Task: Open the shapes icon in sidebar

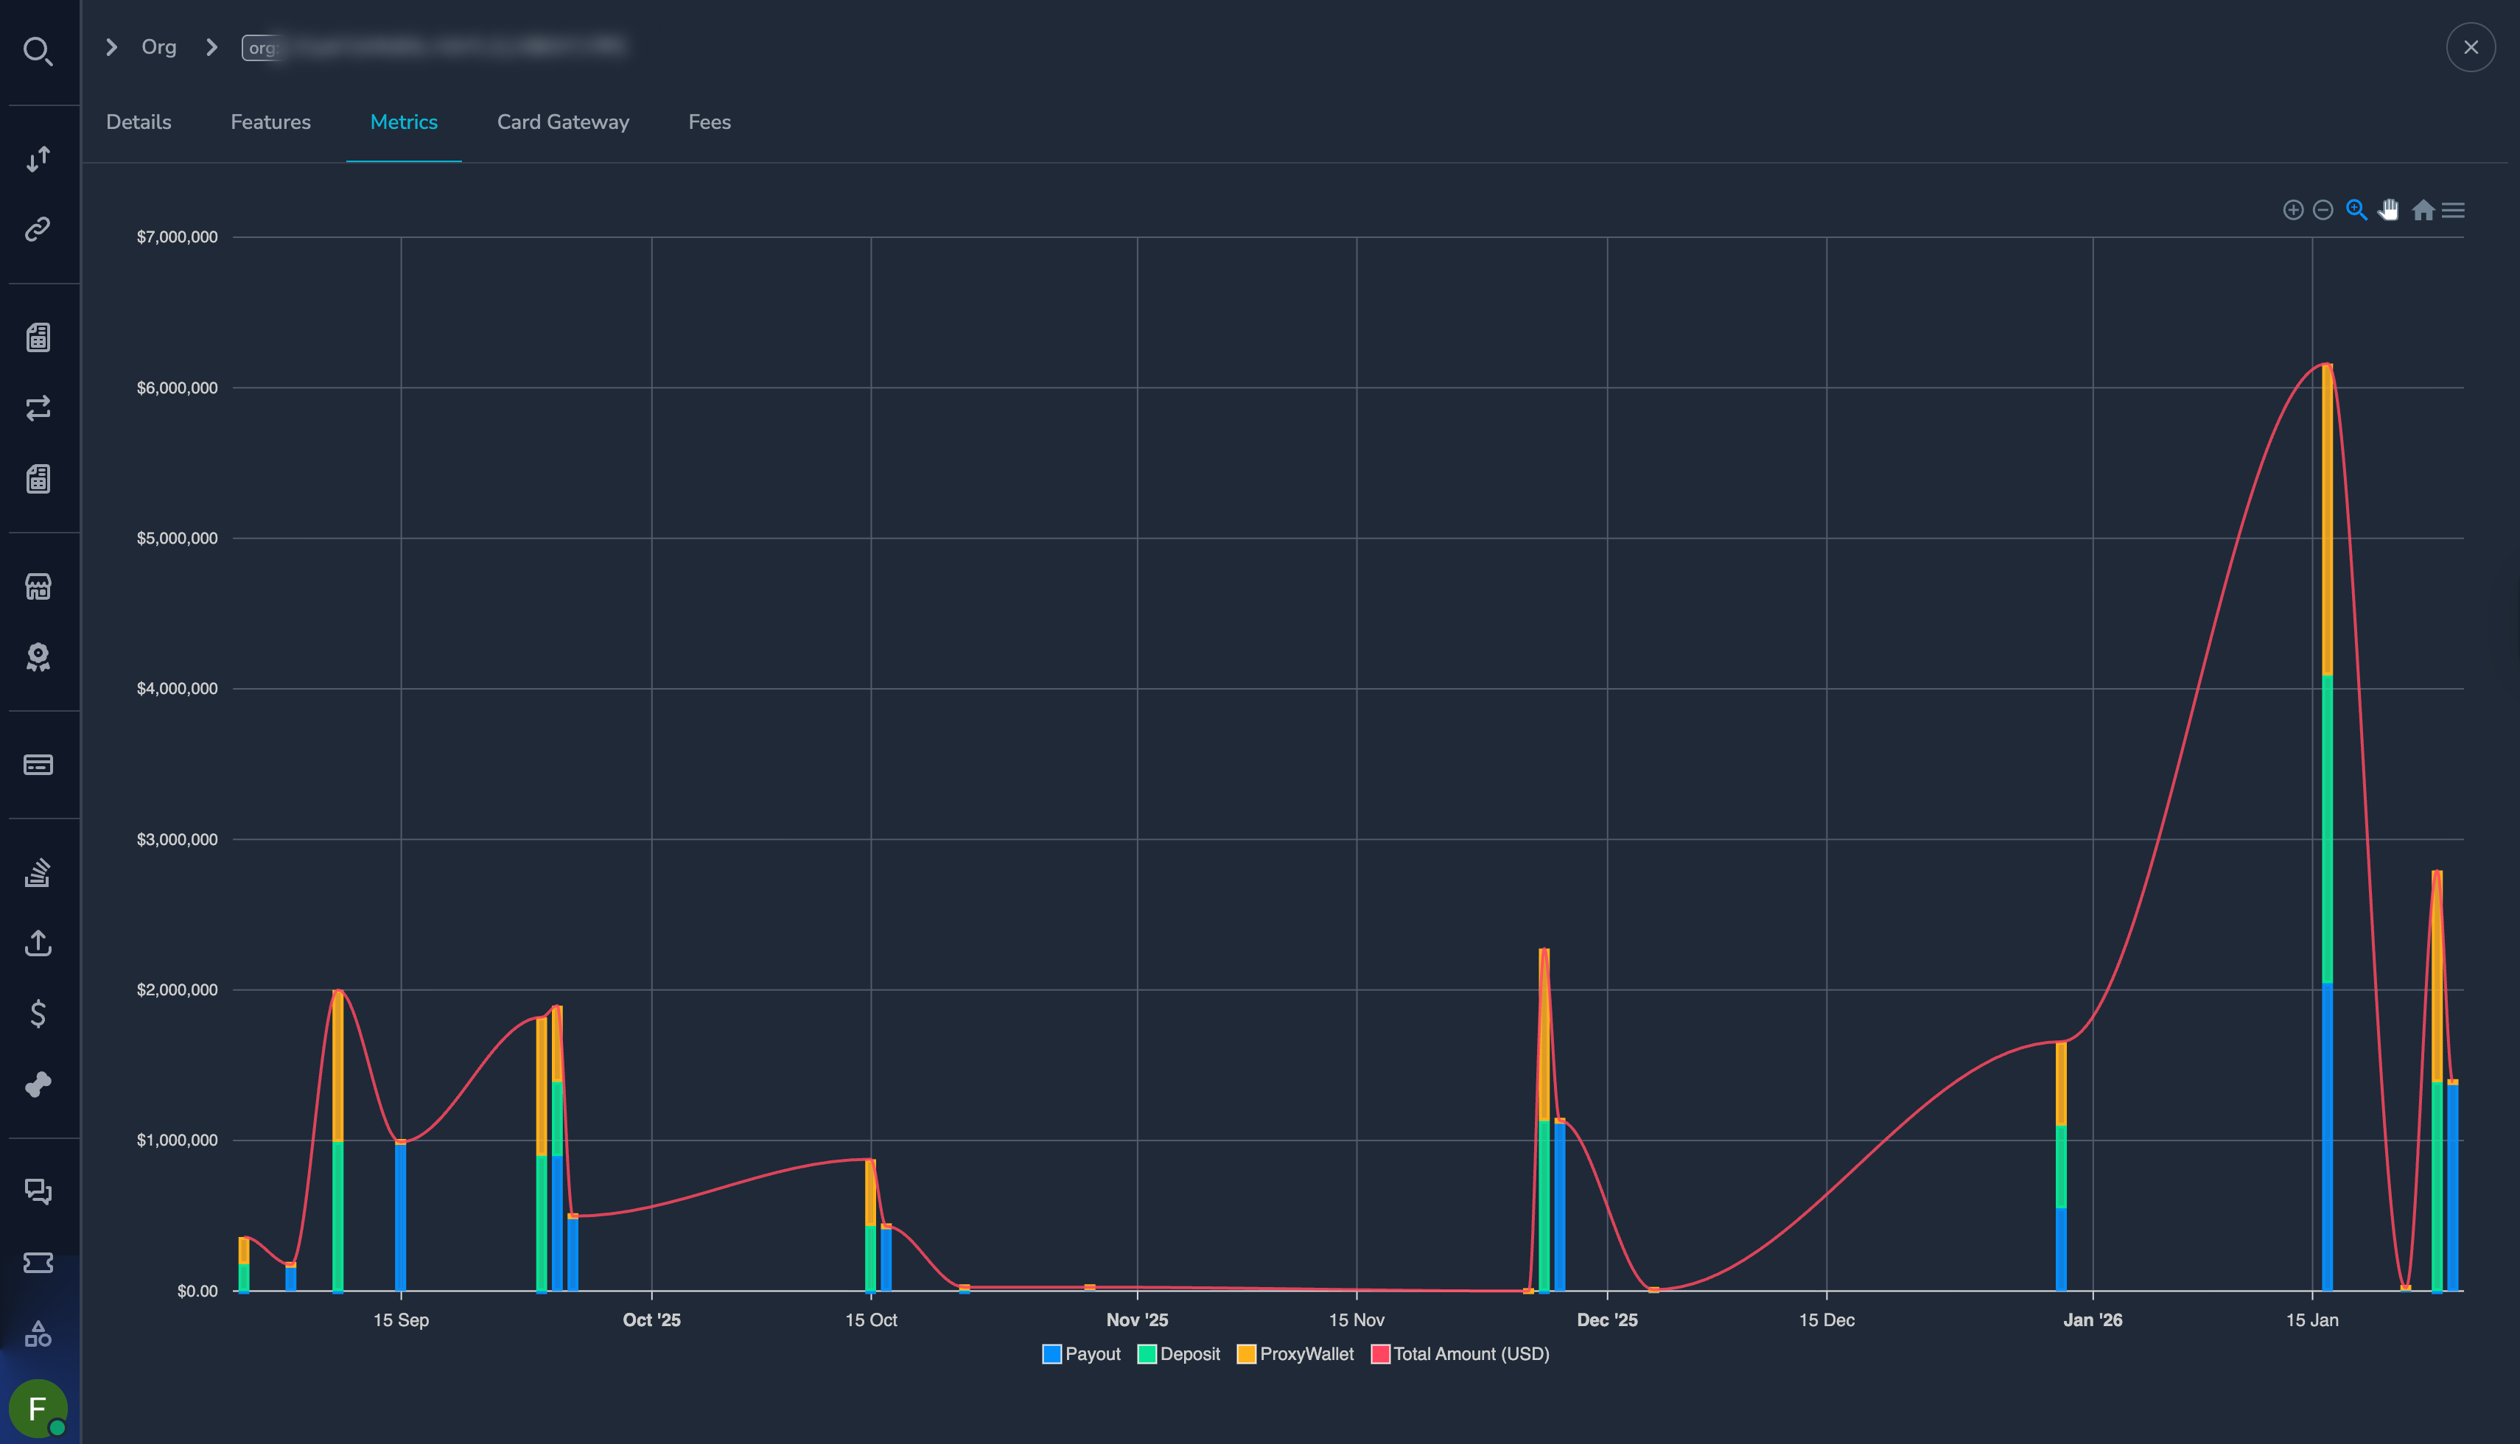Action: click(x=38, y=1333)
